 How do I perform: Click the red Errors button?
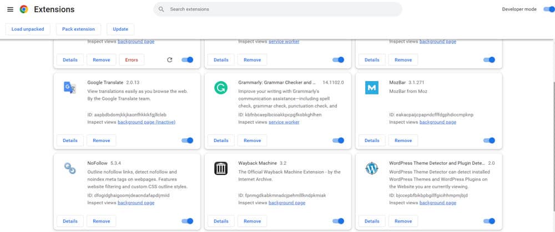(132, 60)
